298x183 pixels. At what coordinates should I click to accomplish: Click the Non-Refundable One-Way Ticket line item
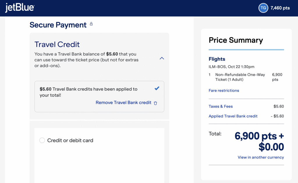tap(240, 77)
